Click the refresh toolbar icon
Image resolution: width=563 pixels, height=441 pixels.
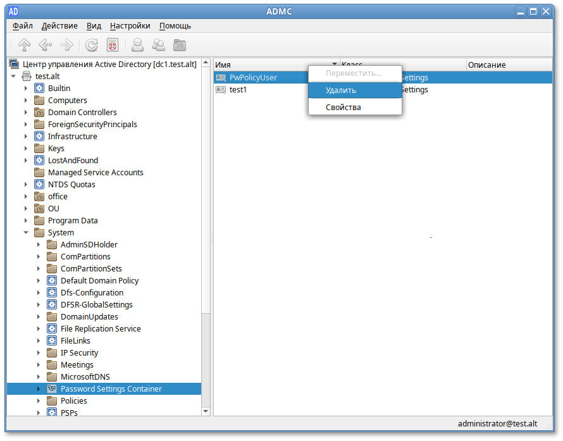click(x=92, y=45)
